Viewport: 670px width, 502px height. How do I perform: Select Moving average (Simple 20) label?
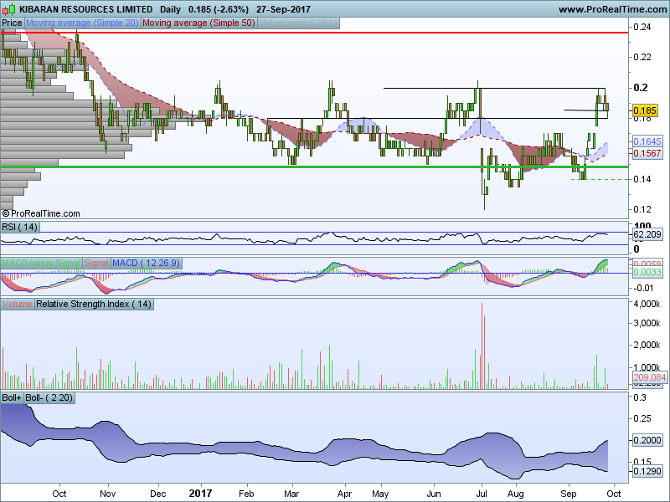(82, 23)
